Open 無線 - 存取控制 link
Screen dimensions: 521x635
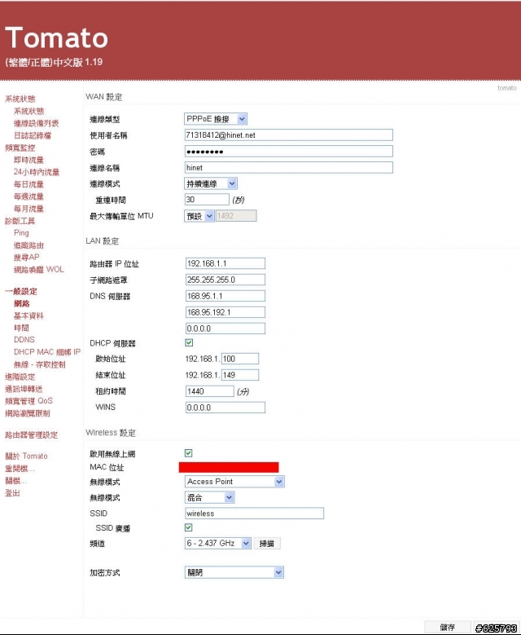coord(39,364)
